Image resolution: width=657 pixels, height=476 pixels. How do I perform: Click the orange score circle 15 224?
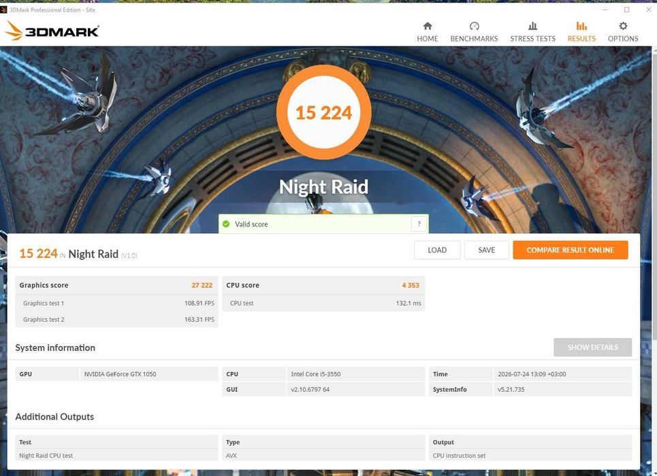323,112
